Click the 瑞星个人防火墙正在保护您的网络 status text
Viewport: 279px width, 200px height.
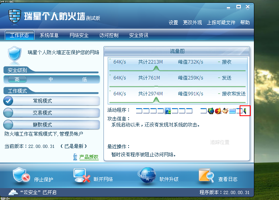[64, 52]
